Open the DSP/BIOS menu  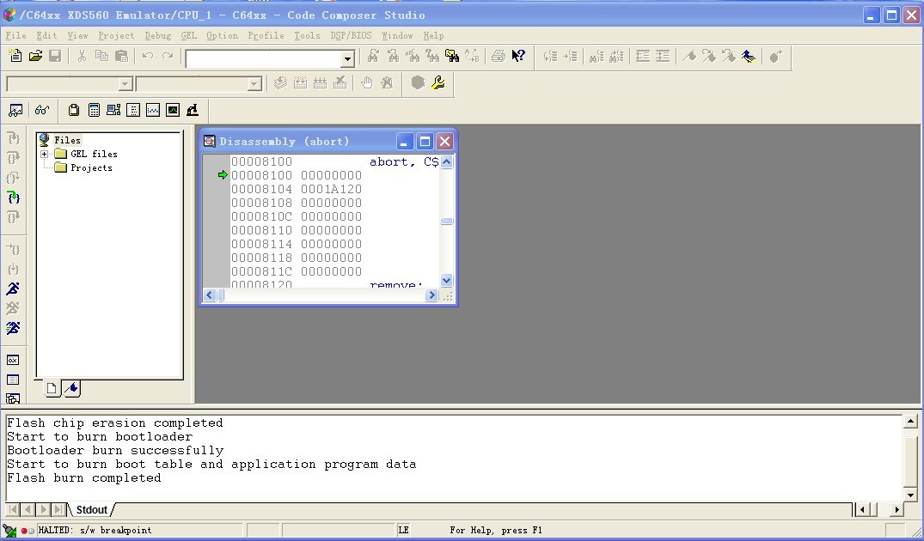tap(351, 35)
